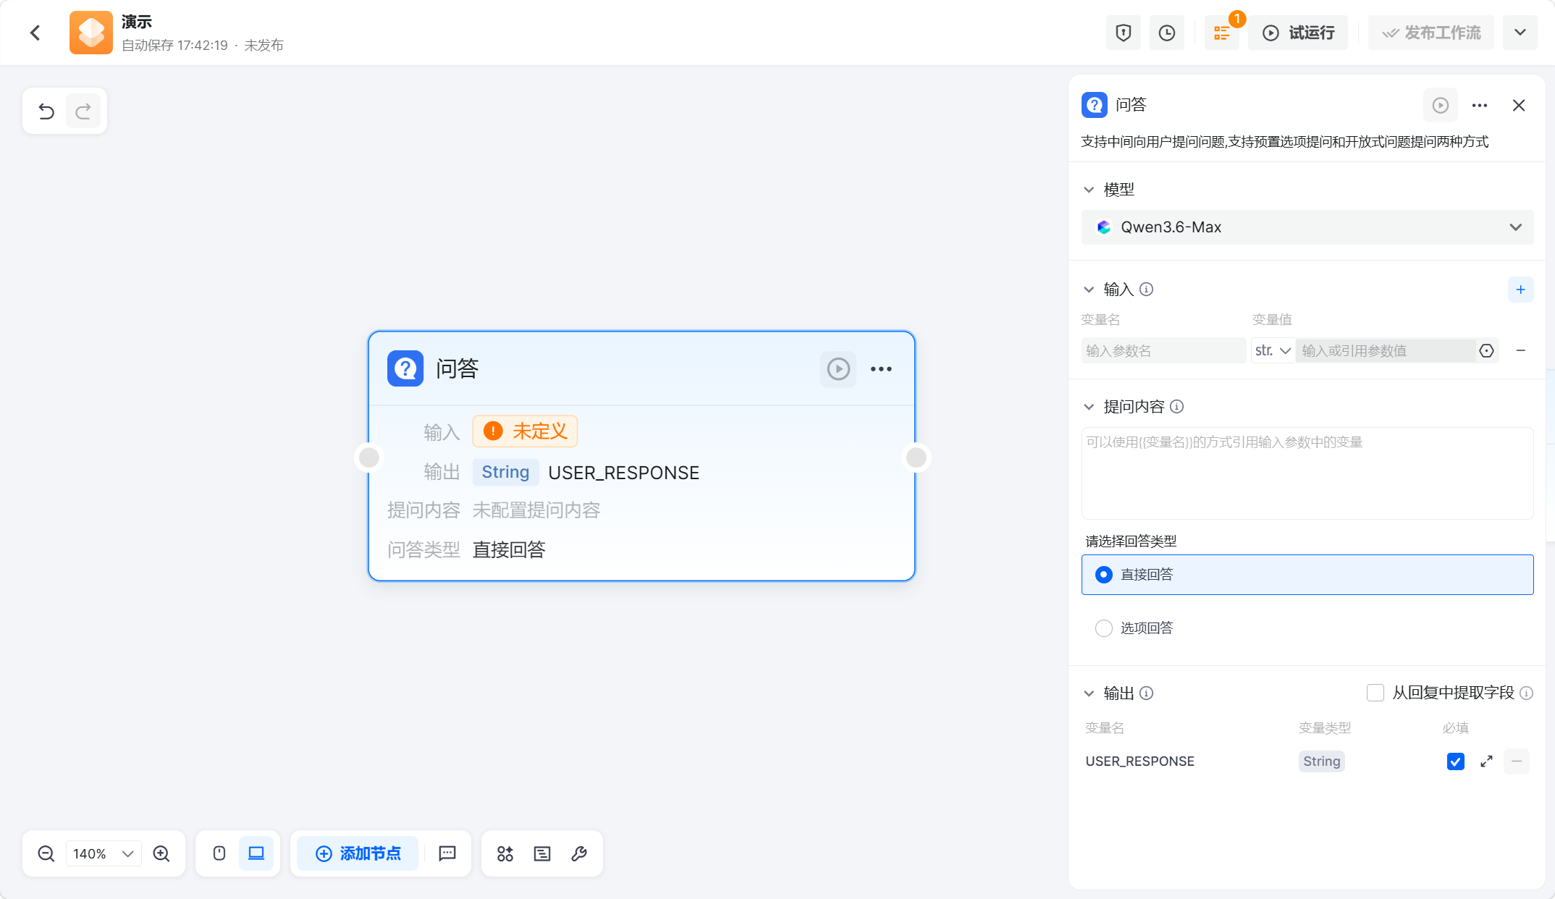
Task: Click the 发布工作流 publish button
Action: (x=1431, y=33)
